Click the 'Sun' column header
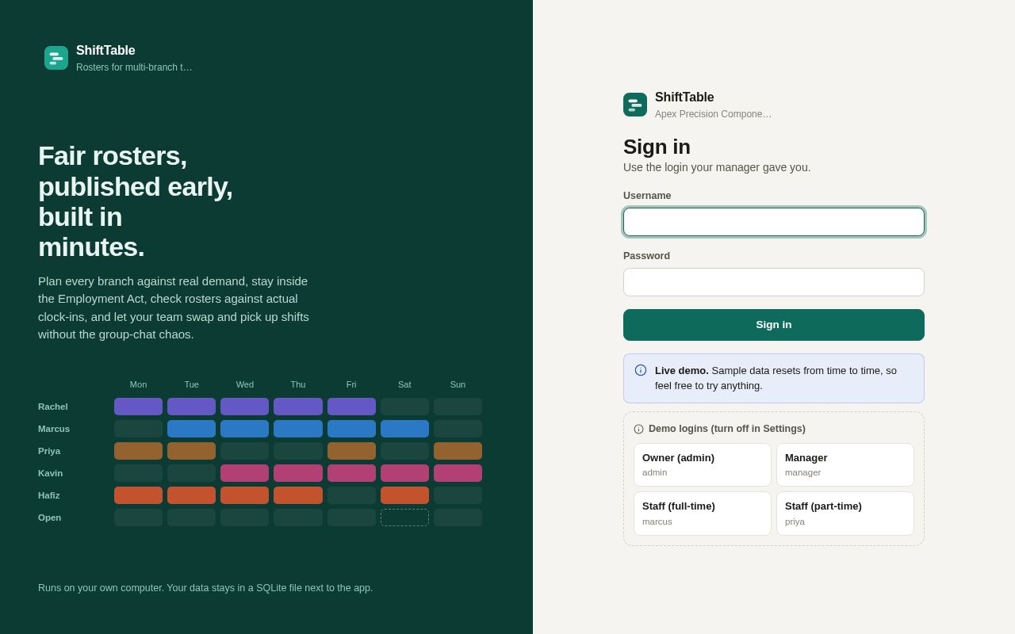 click(458, 384)
